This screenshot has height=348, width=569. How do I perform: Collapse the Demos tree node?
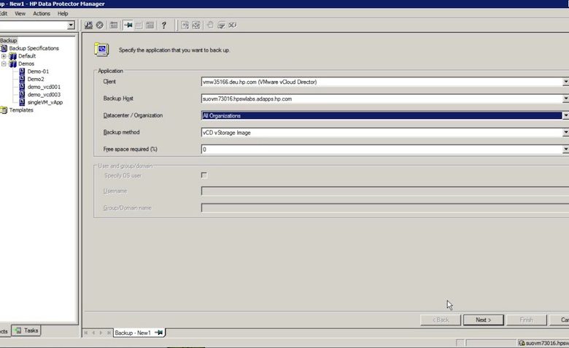[x=4, y=64]
